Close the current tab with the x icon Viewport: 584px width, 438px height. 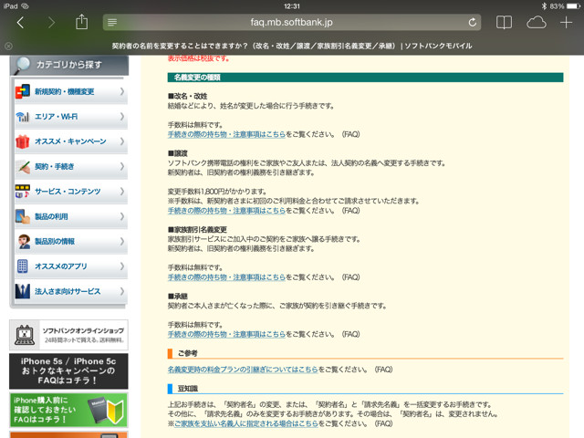pos(8,47)
